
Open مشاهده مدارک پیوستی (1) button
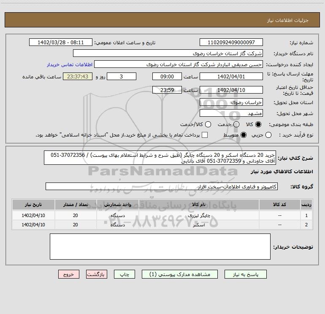180,274
